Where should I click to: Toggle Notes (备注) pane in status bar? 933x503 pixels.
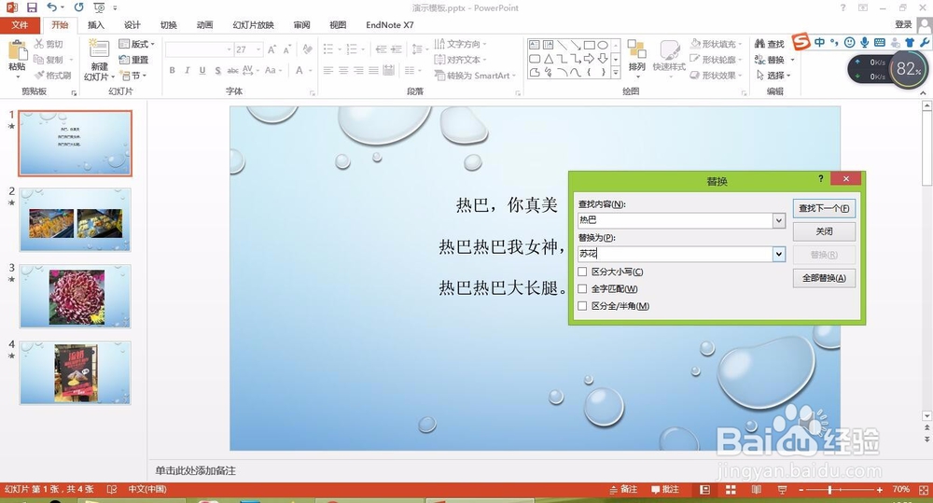(x=623, y=489)
